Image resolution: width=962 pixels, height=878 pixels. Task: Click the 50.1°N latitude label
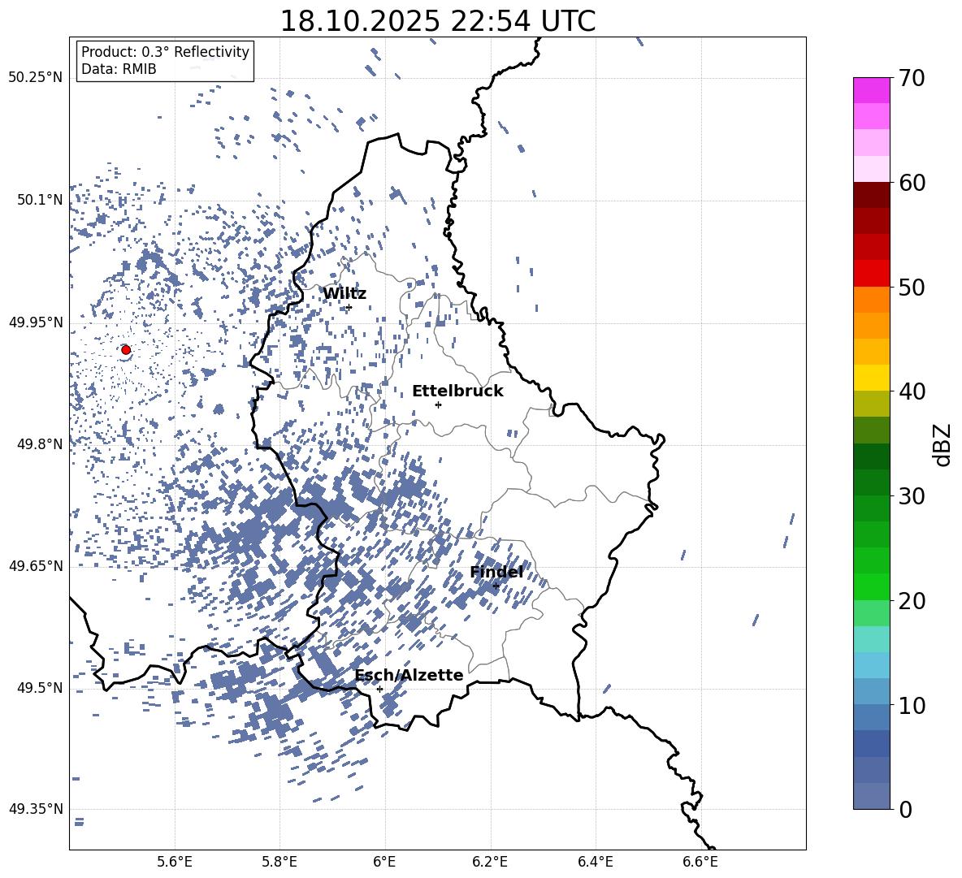(40, 200)
